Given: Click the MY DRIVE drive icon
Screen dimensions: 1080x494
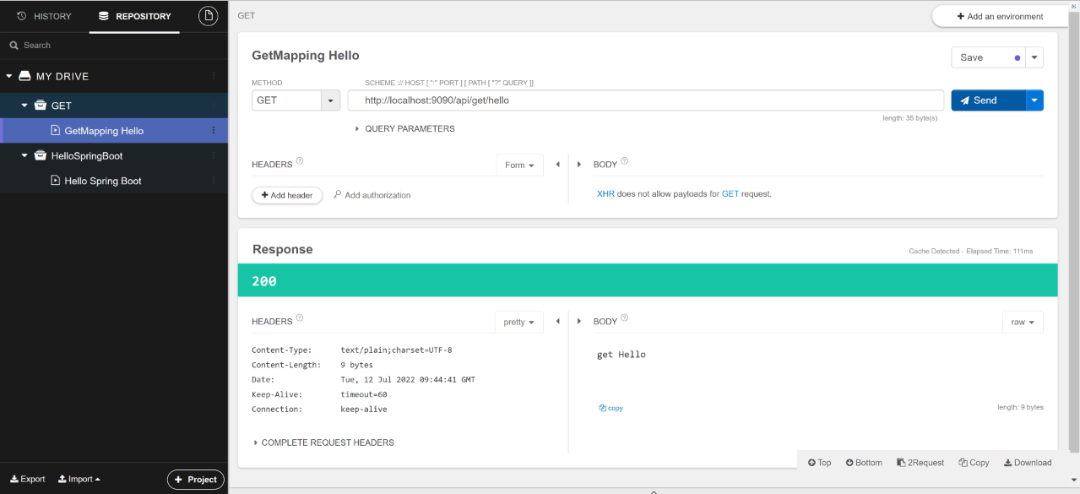Looking at the screenshot, I should tap(24, 76).
